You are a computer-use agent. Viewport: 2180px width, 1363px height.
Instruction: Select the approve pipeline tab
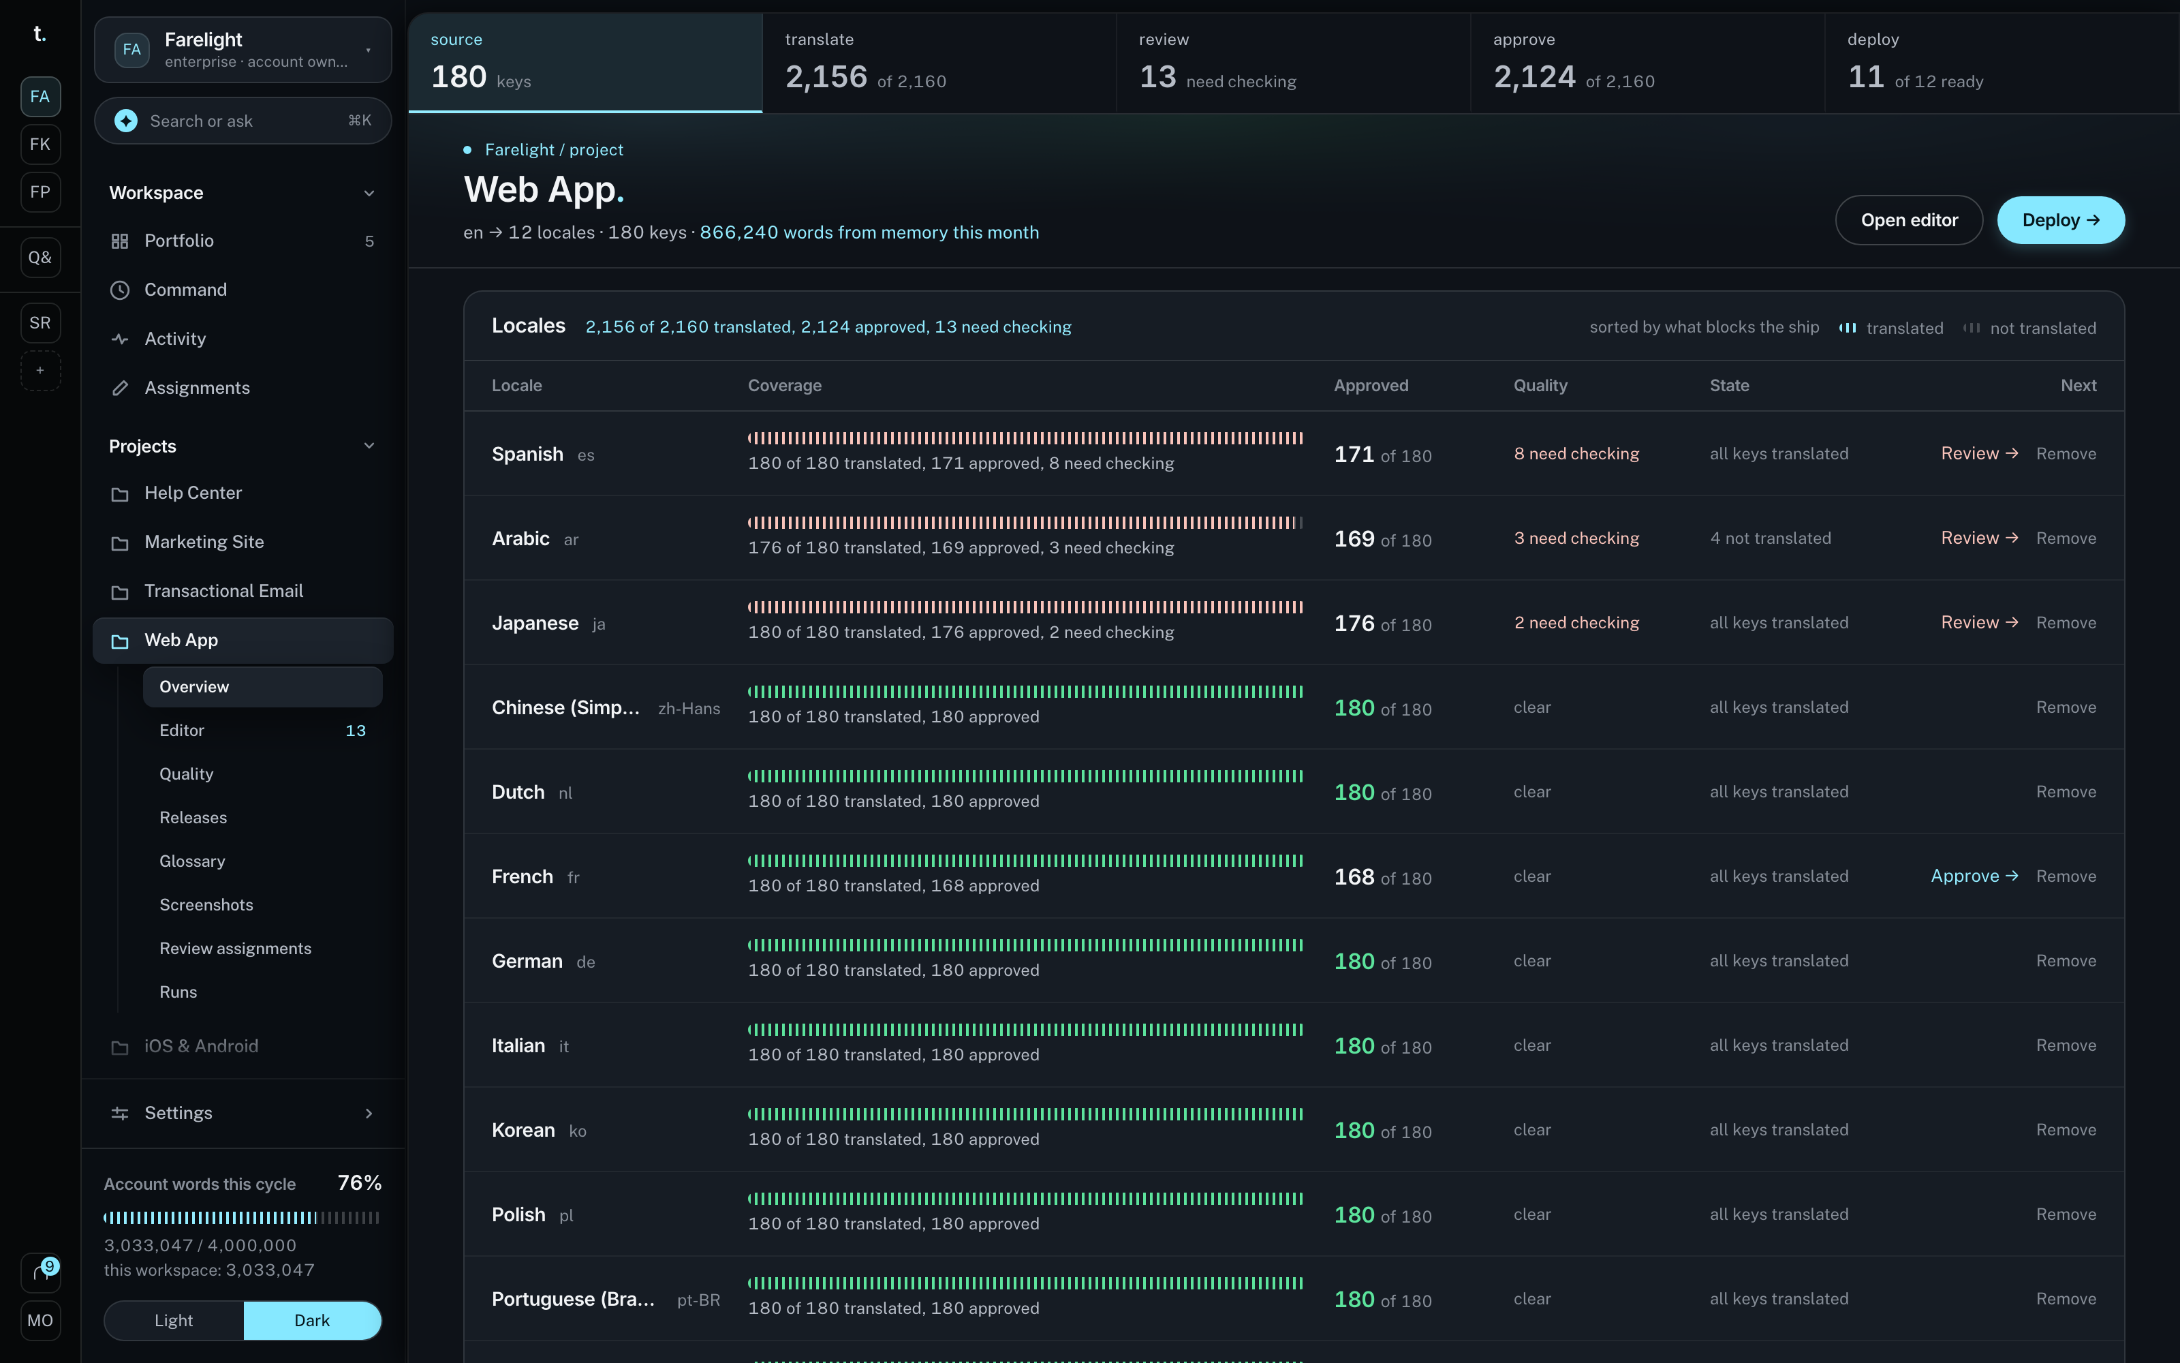(x=1648, y=63)
